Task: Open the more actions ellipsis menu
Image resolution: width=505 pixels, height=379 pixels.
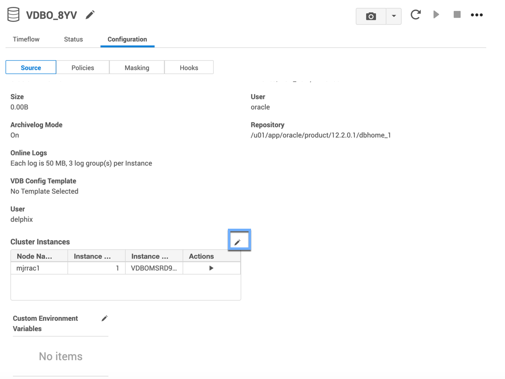Action: 476,15
